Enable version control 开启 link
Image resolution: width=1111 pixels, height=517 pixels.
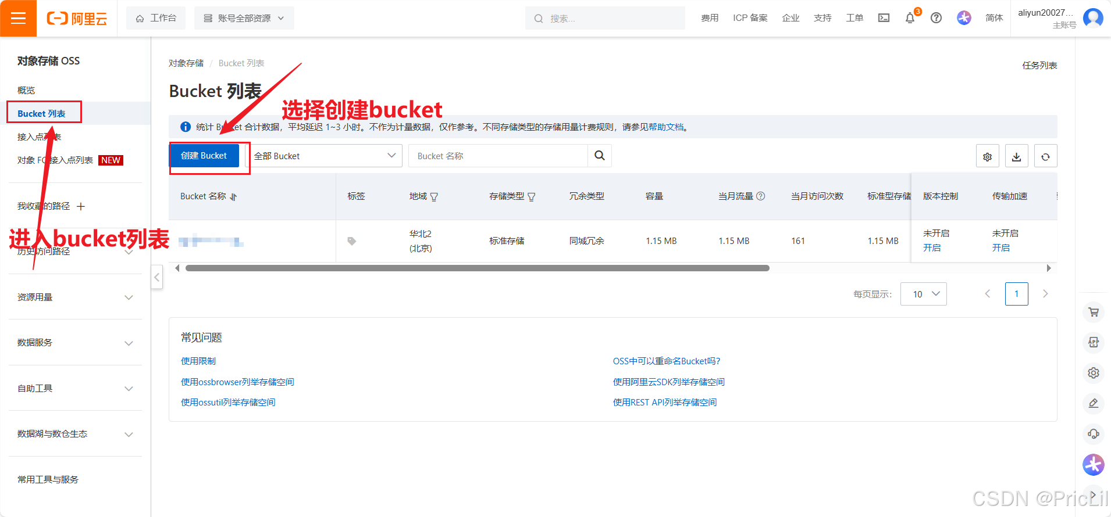(x=932, y=247)
